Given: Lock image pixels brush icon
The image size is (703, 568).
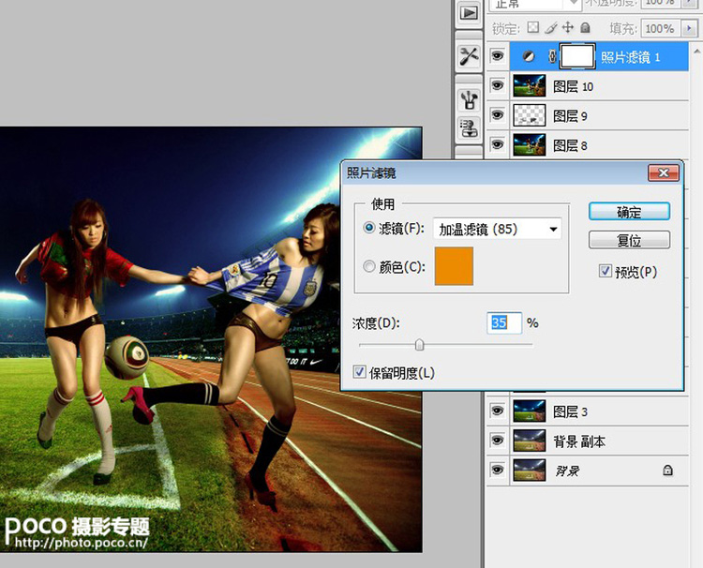Looking at the screenshot, I should coord(551,28).
